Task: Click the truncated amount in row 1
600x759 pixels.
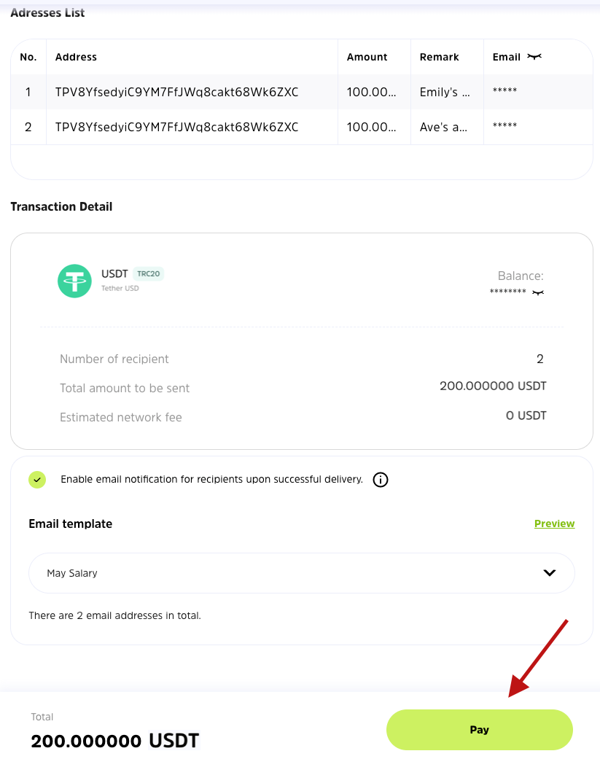Action: [x=372, y=93]
